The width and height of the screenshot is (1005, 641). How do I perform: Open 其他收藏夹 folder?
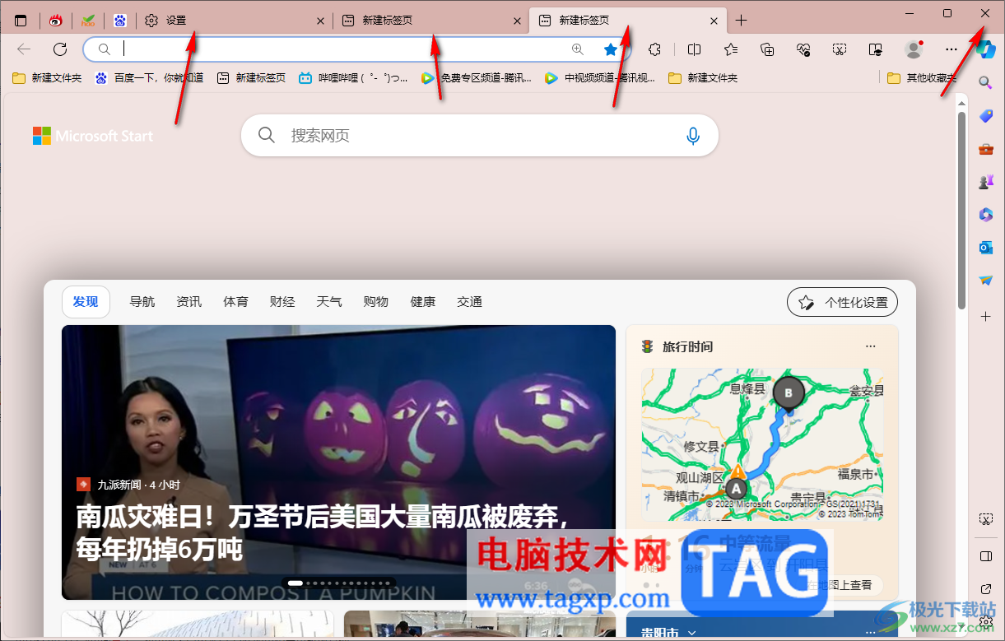[921, 78]
